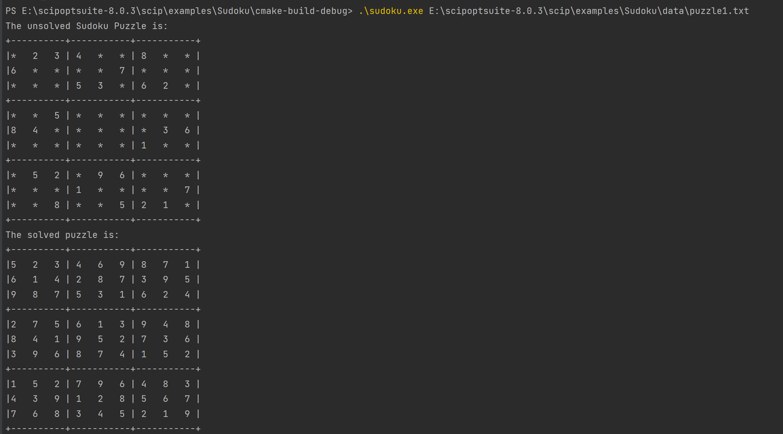Click digit 8 in unsolved puzzle's first row
This screenshot has height=434, width=783.
click(144, 56)
